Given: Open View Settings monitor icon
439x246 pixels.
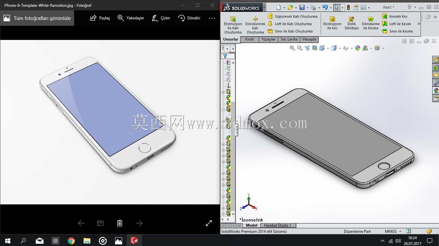Looking at the screenshot, I should pos(377,48).
